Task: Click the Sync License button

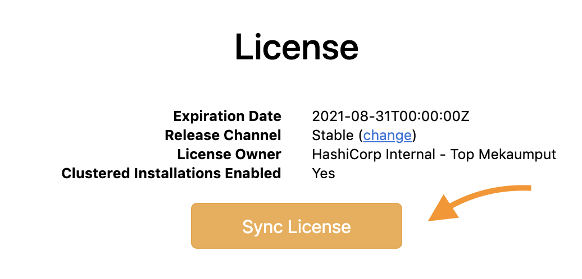Action: 296,226
